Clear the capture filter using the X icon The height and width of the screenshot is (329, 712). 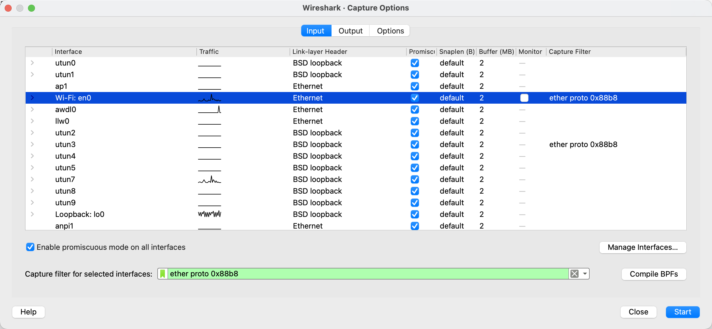click(x=574, y=274)
